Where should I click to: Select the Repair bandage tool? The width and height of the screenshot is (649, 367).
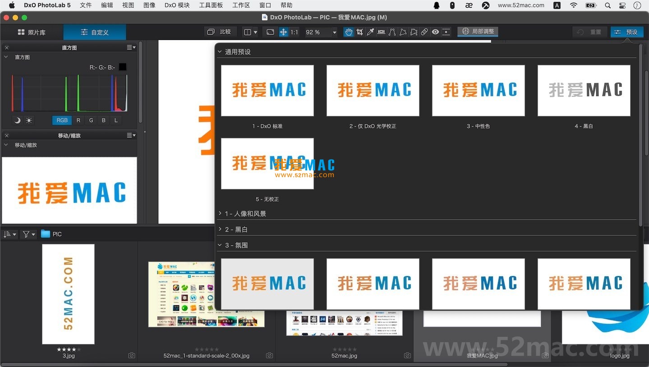pyautogui.click(x=424, y=32)
